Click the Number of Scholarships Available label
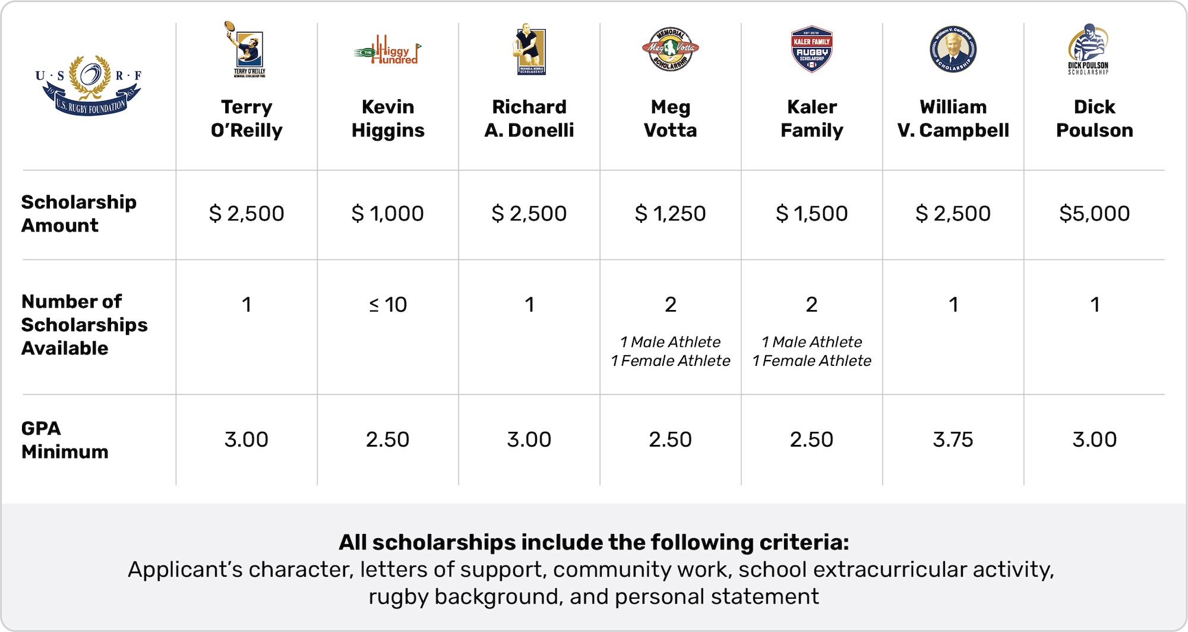This screenshot has height=632, width=1188. pyautogui.click(x=84, y=325)
